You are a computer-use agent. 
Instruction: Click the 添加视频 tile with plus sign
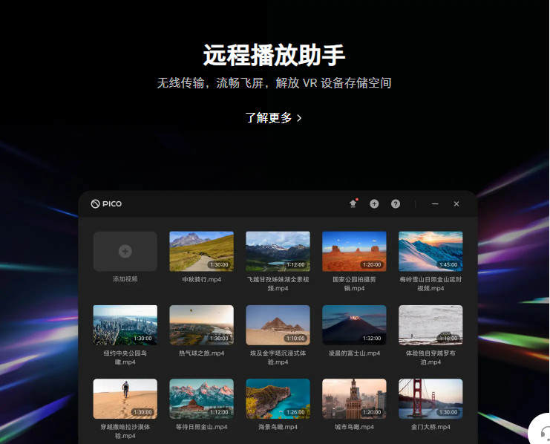[x=125, y=251]
